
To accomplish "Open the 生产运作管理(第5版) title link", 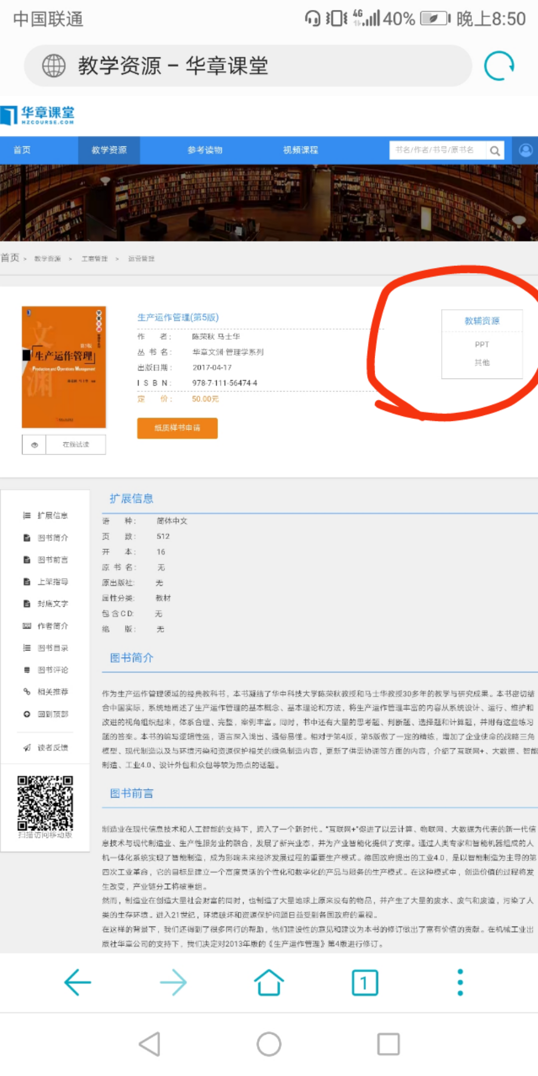I will 178,317.
